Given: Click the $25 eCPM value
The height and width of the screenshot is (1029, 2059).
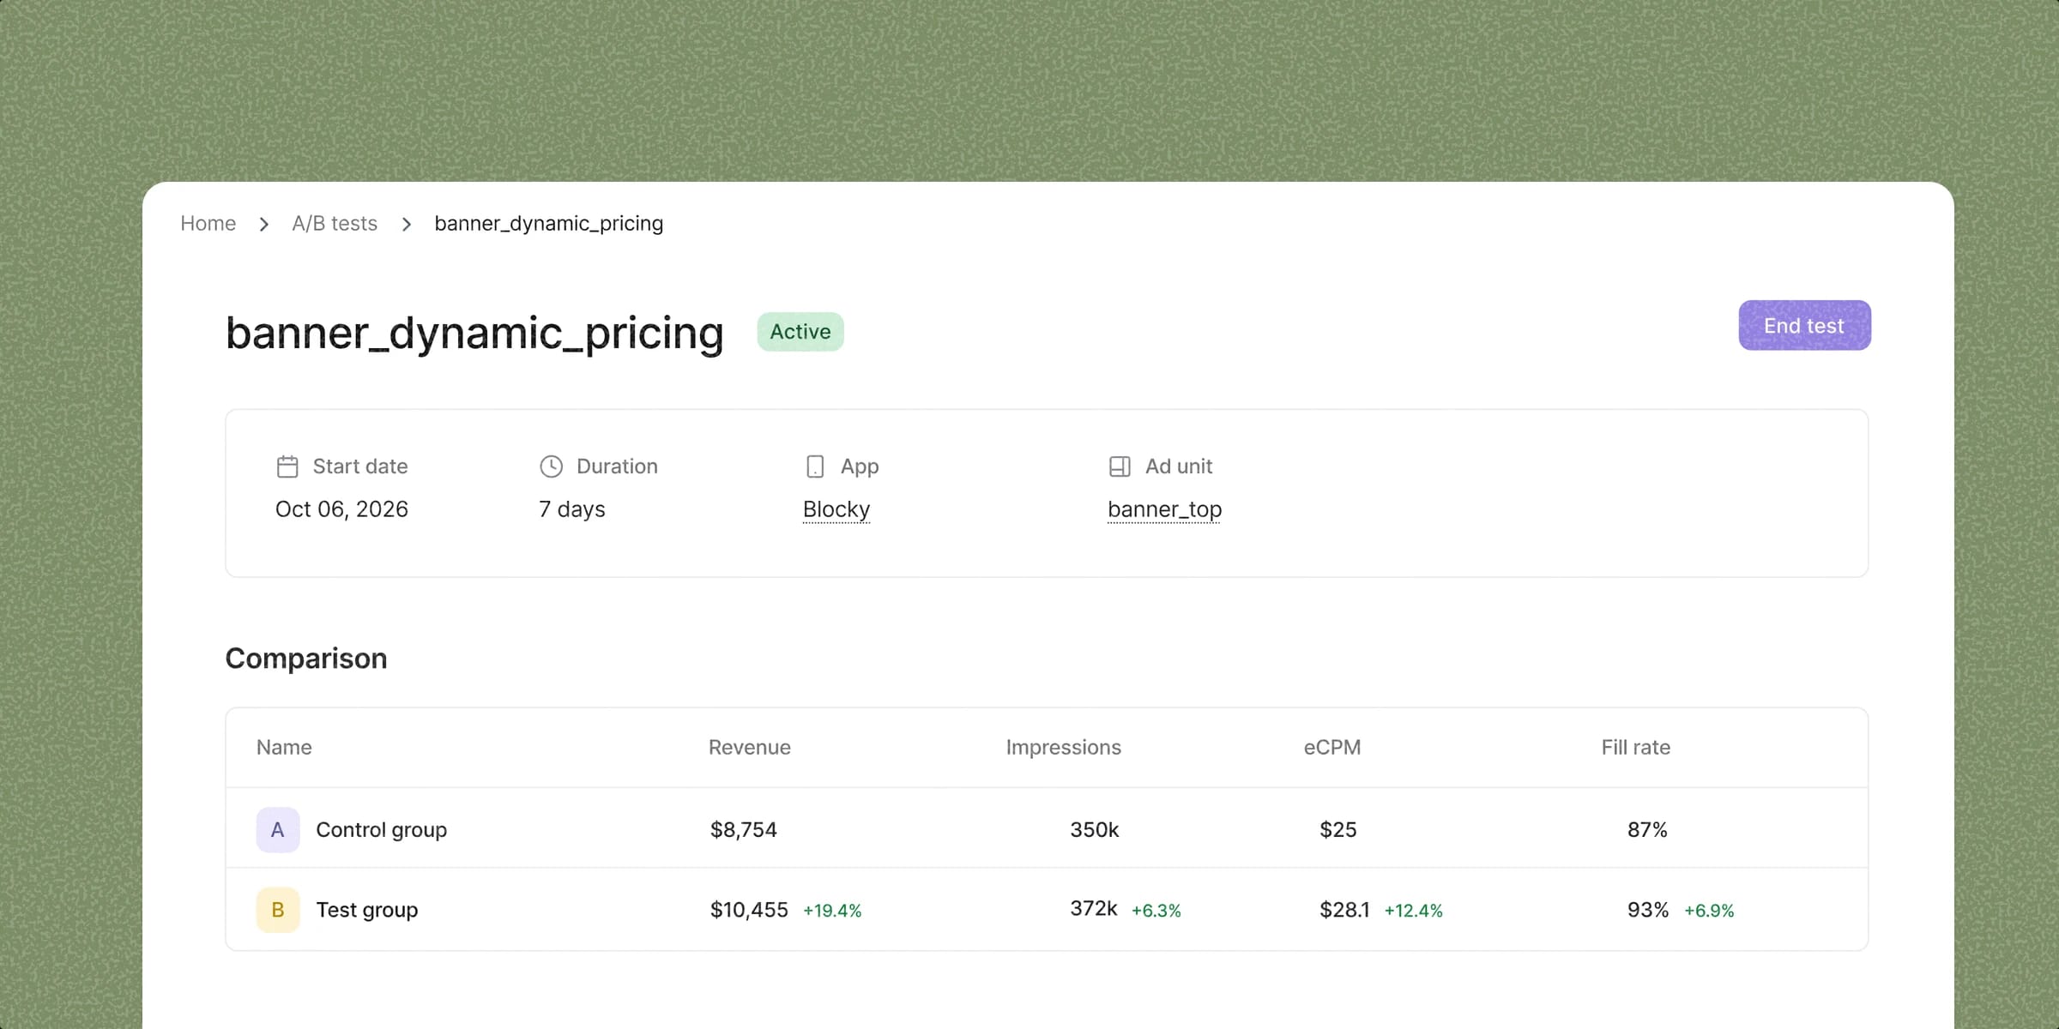Looking at the screenshot, I should point(1338,830).
